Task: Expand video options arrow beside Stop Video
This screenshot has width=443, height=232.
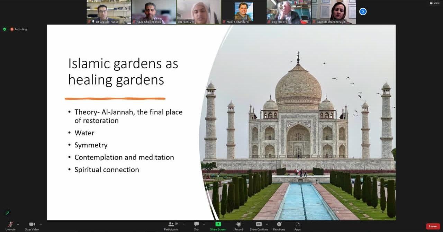Action: [40, 224]
